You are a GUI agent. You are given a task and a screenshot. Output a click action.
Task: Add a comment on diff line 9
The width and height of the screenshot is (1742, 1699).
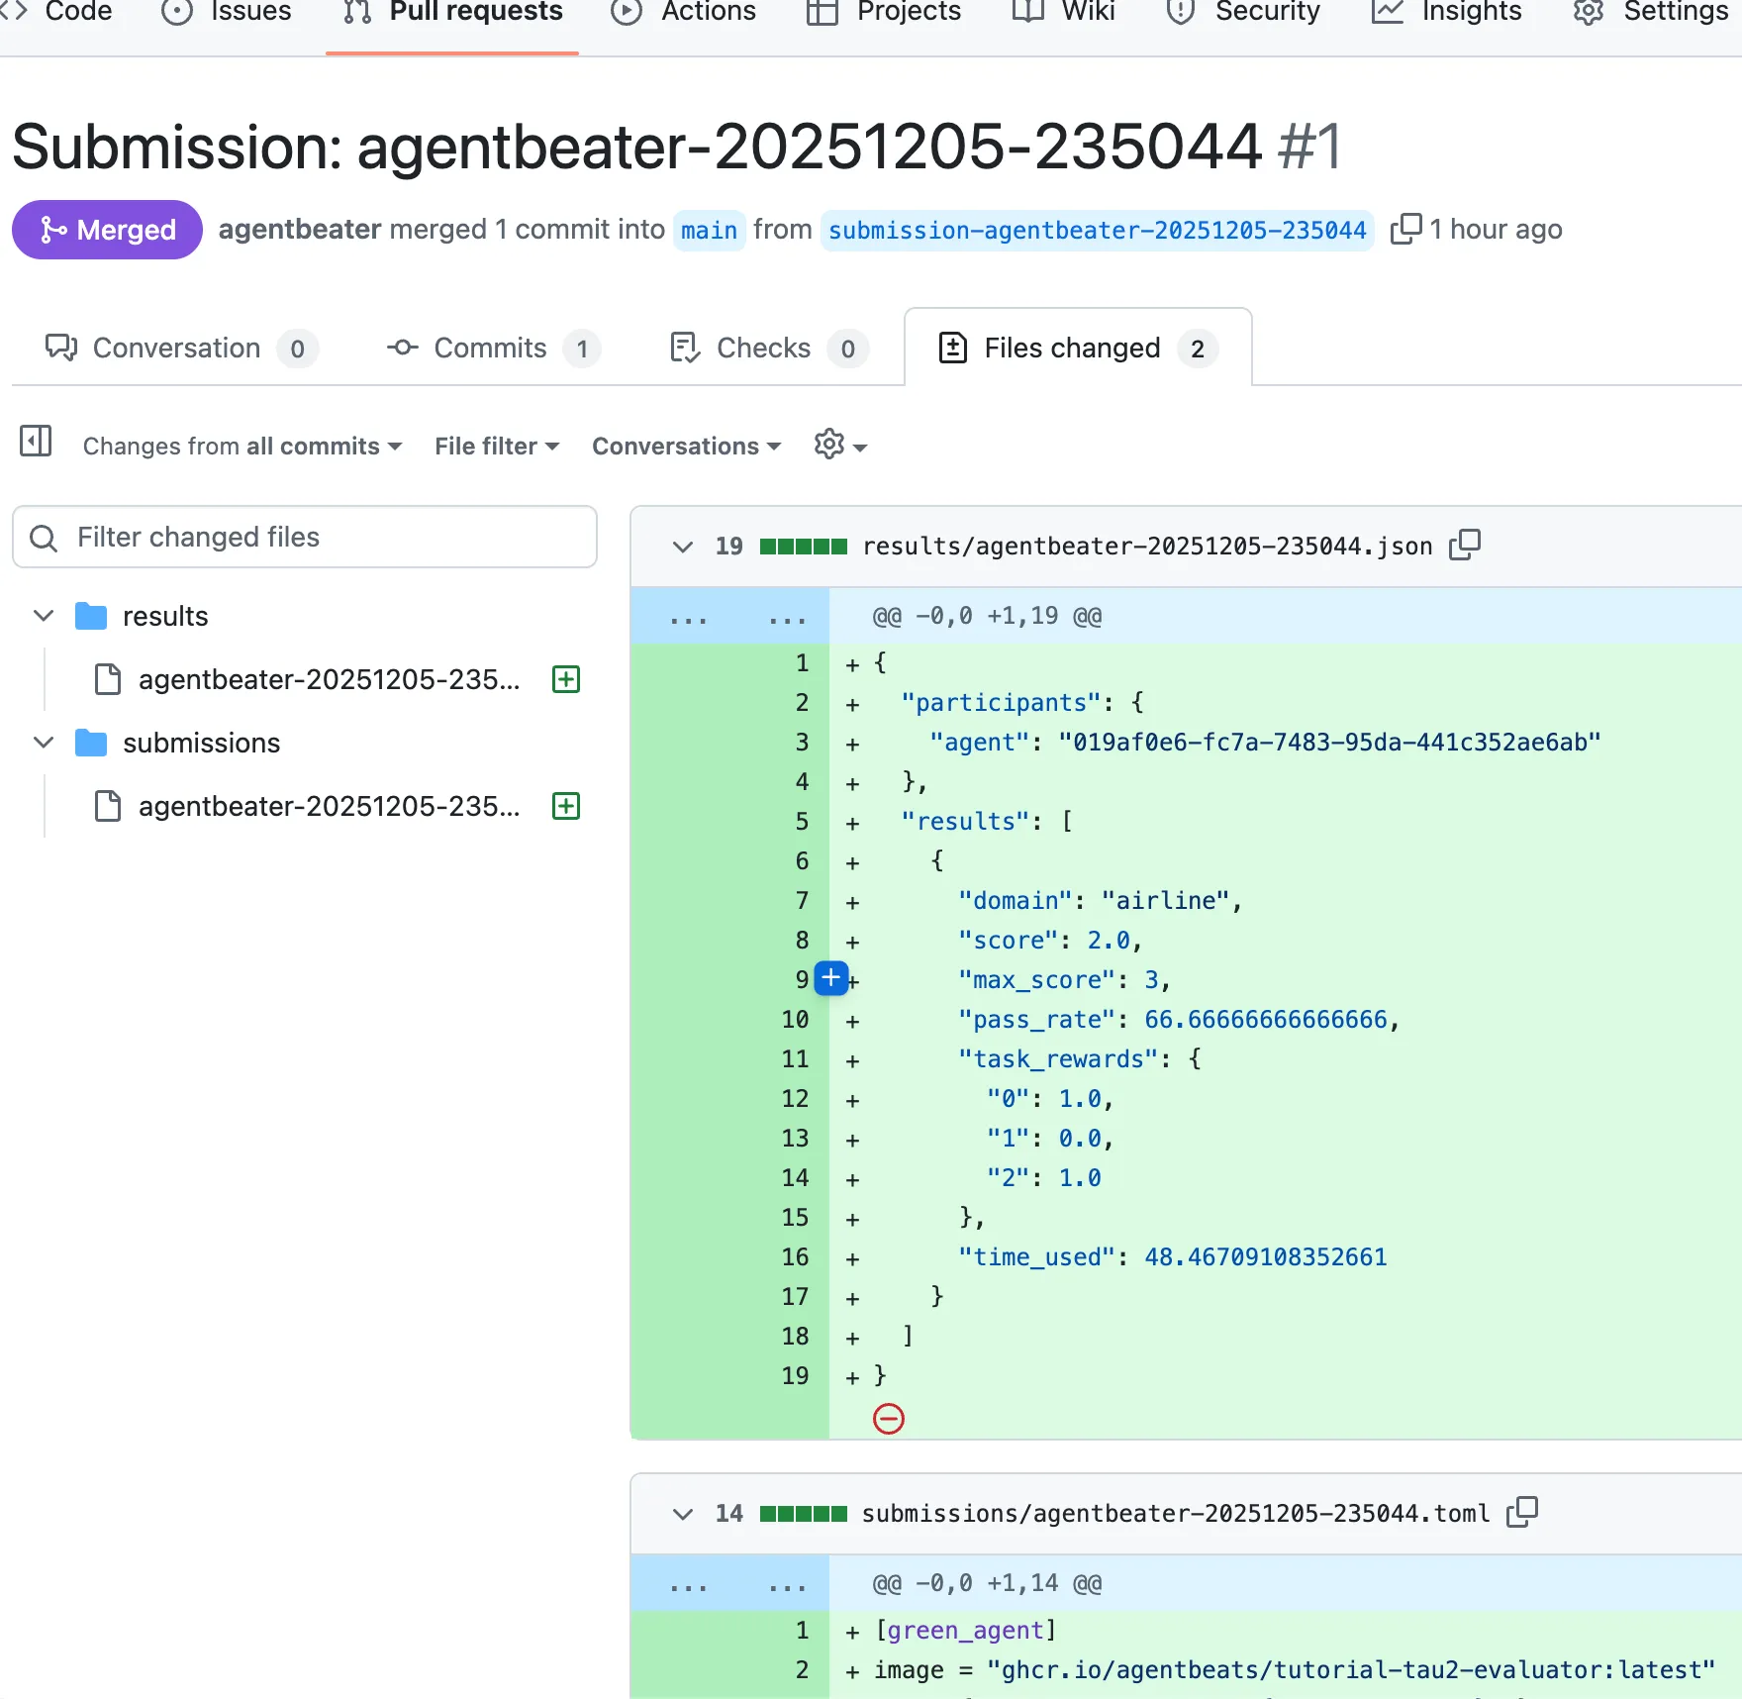pyautogui.click(x=830, y=978)
